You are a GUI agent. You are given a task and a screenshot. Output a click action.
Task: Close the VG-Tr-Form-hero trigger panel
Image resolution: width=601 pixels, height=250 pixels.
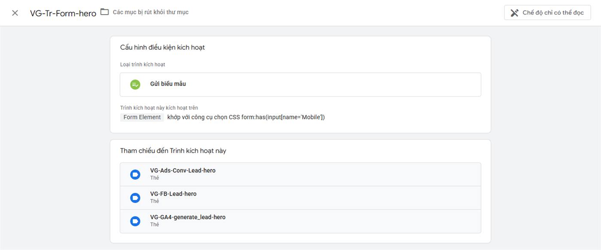point(15,13)
